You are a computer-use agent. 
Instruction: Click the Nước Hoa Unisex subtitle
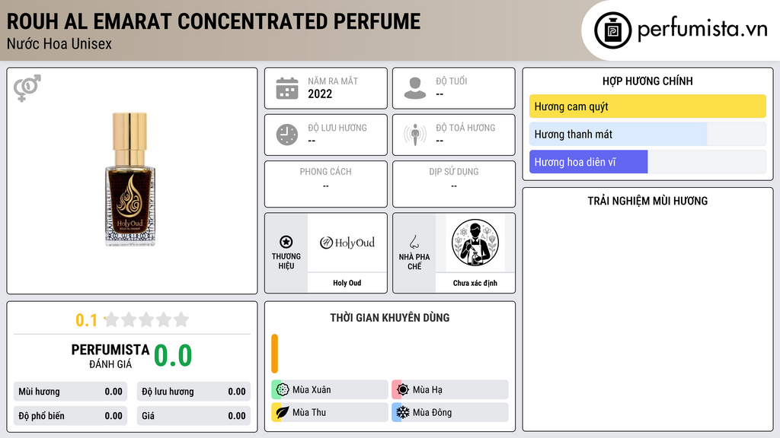point(59,43)
